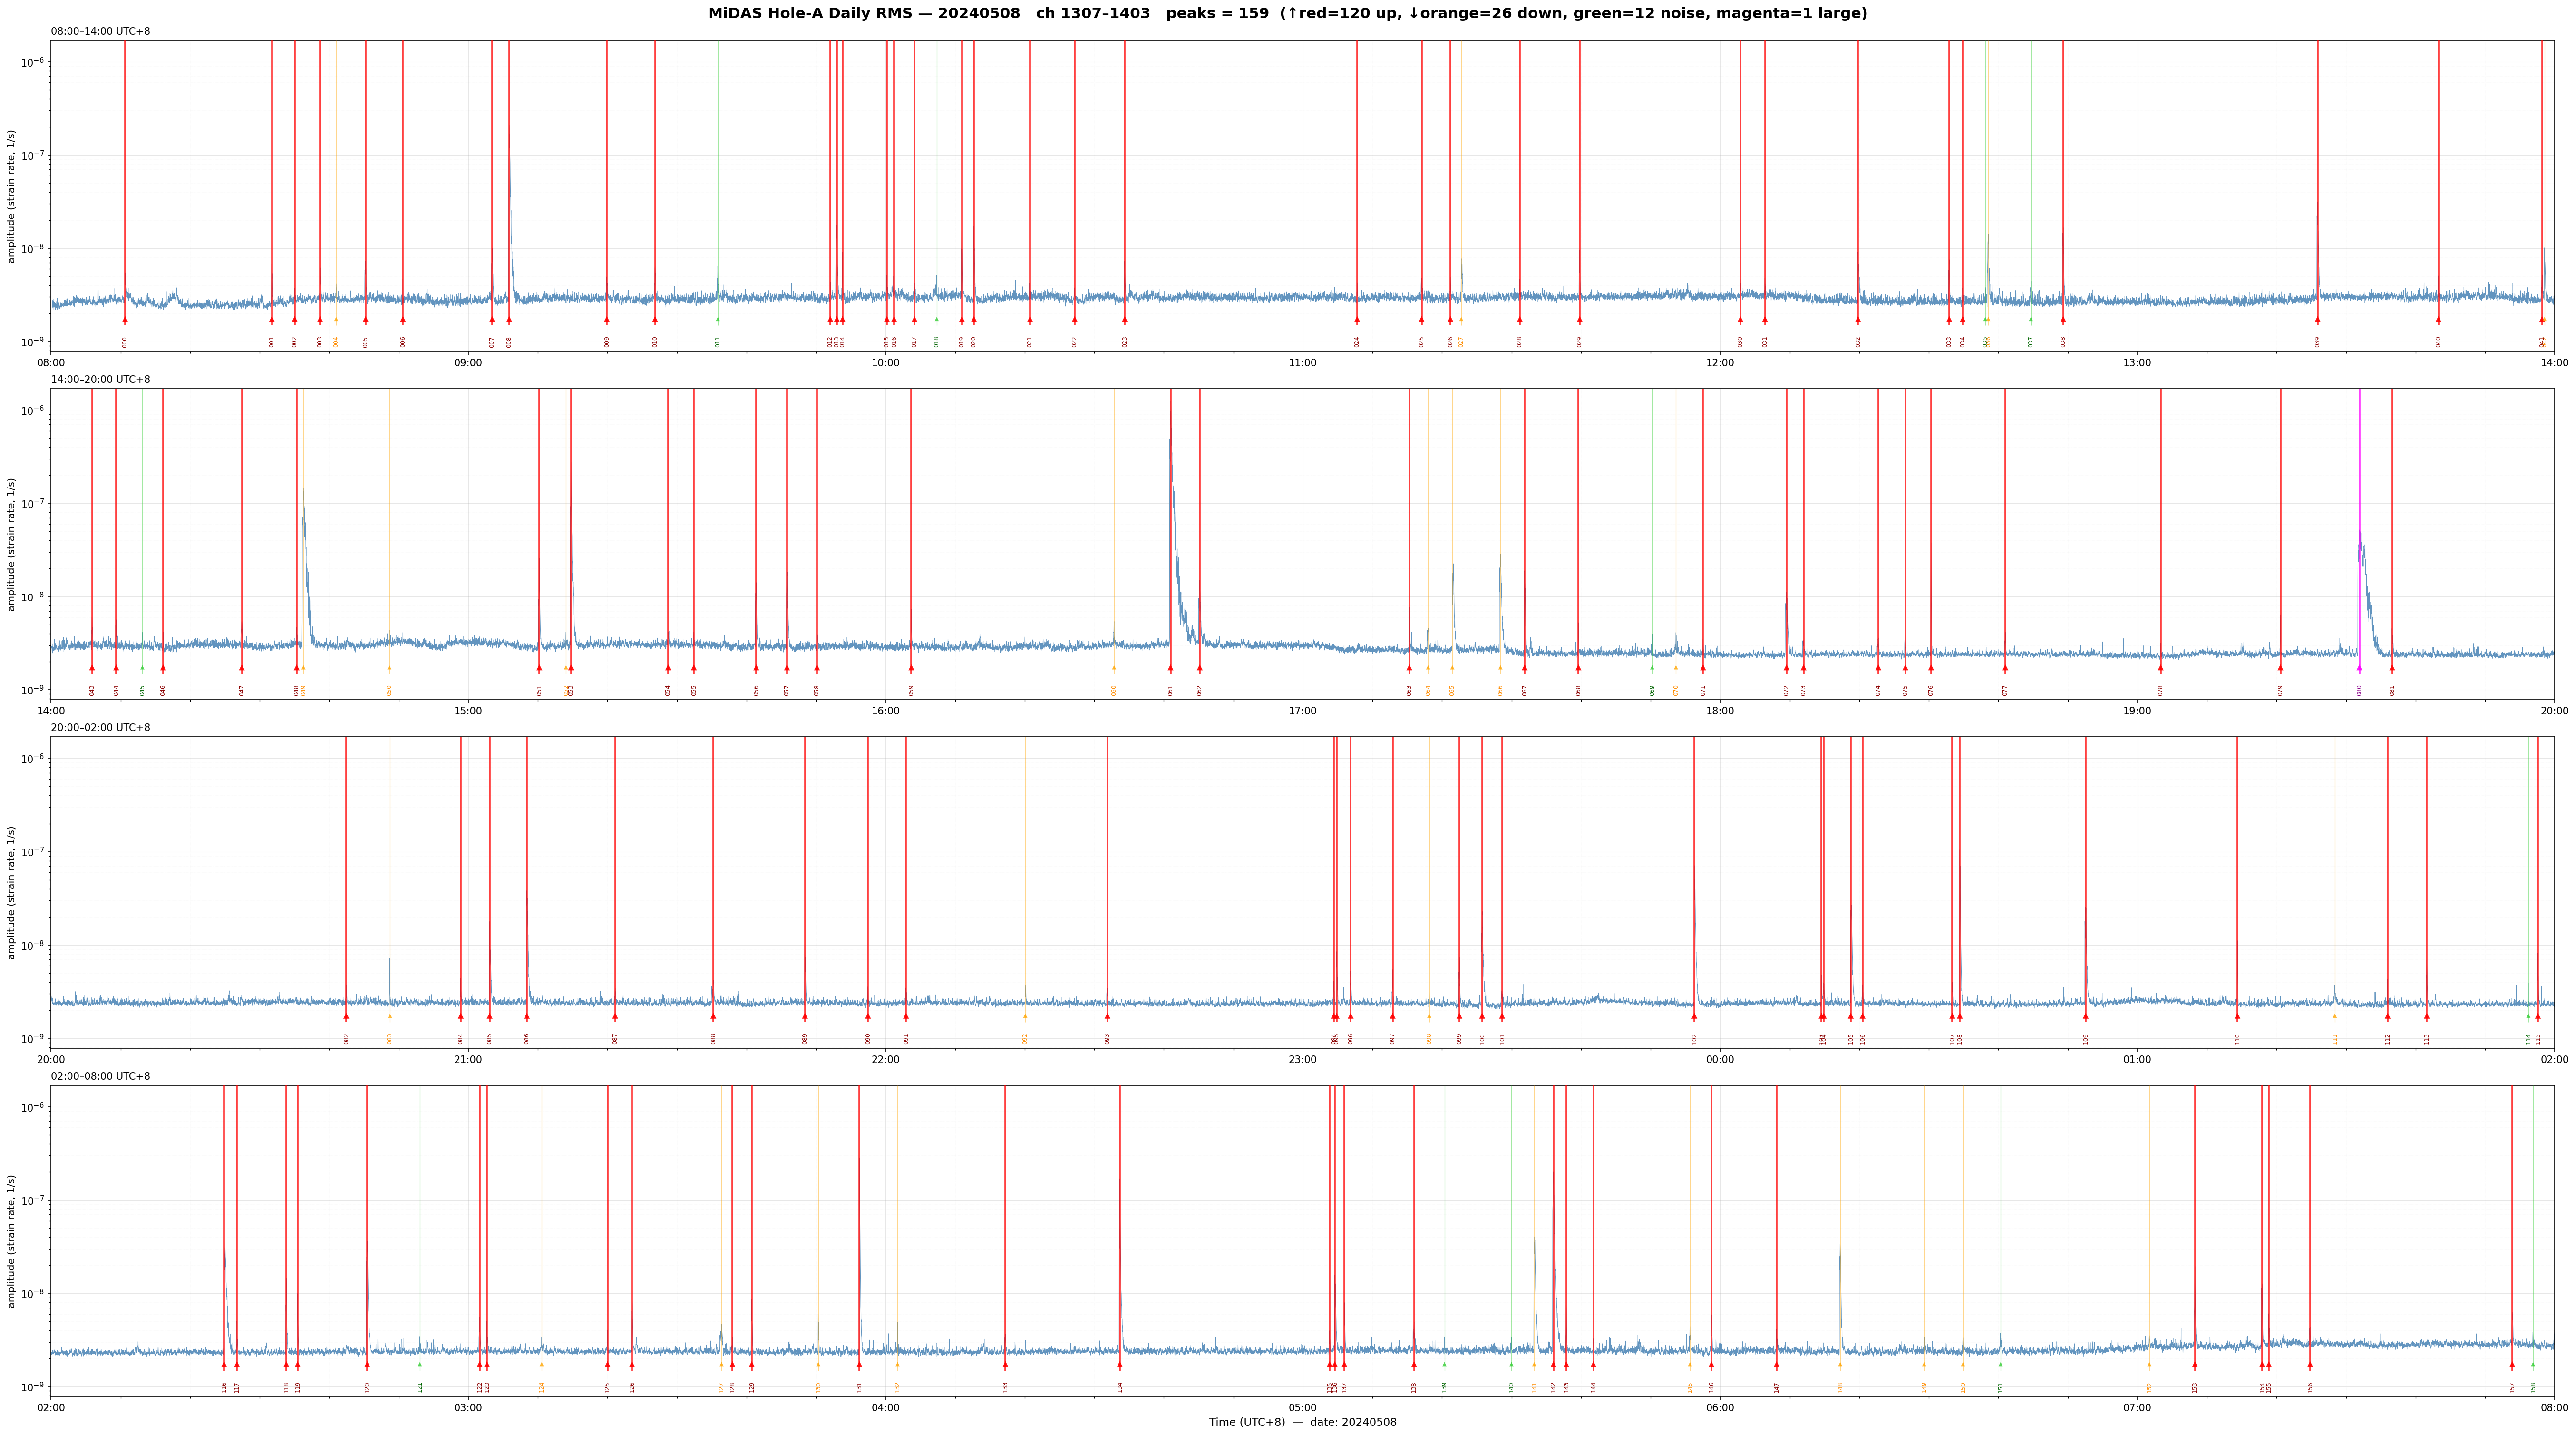Click the orange arrow marker above peak 148
Viewport: 2576px width, 1435px height.
(1839, 1365)
